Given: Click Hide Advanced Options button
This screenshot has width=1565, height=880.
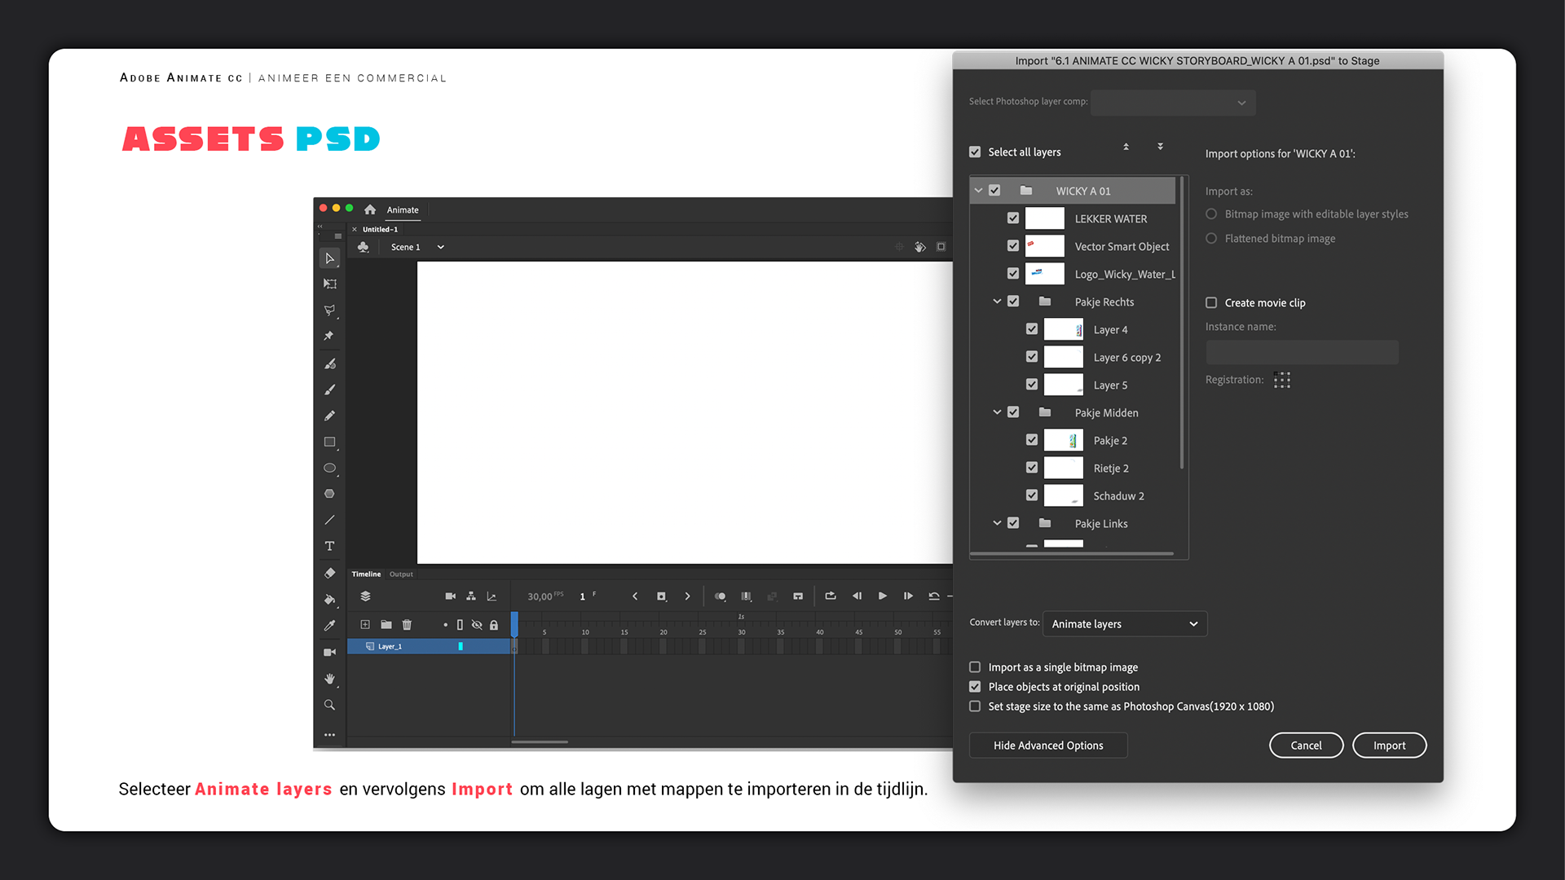Looking at the screenshot, I should (x=1047, y=746).
